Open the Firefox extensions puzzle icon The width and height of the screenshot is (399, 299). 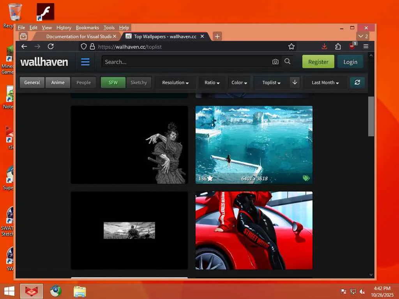[x=338, y=47]
